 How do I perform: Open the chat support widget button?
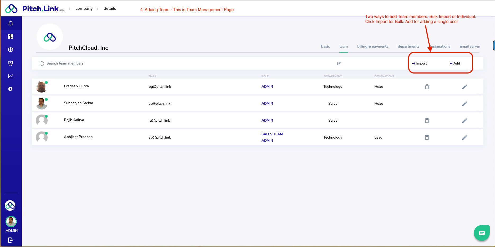482,233
